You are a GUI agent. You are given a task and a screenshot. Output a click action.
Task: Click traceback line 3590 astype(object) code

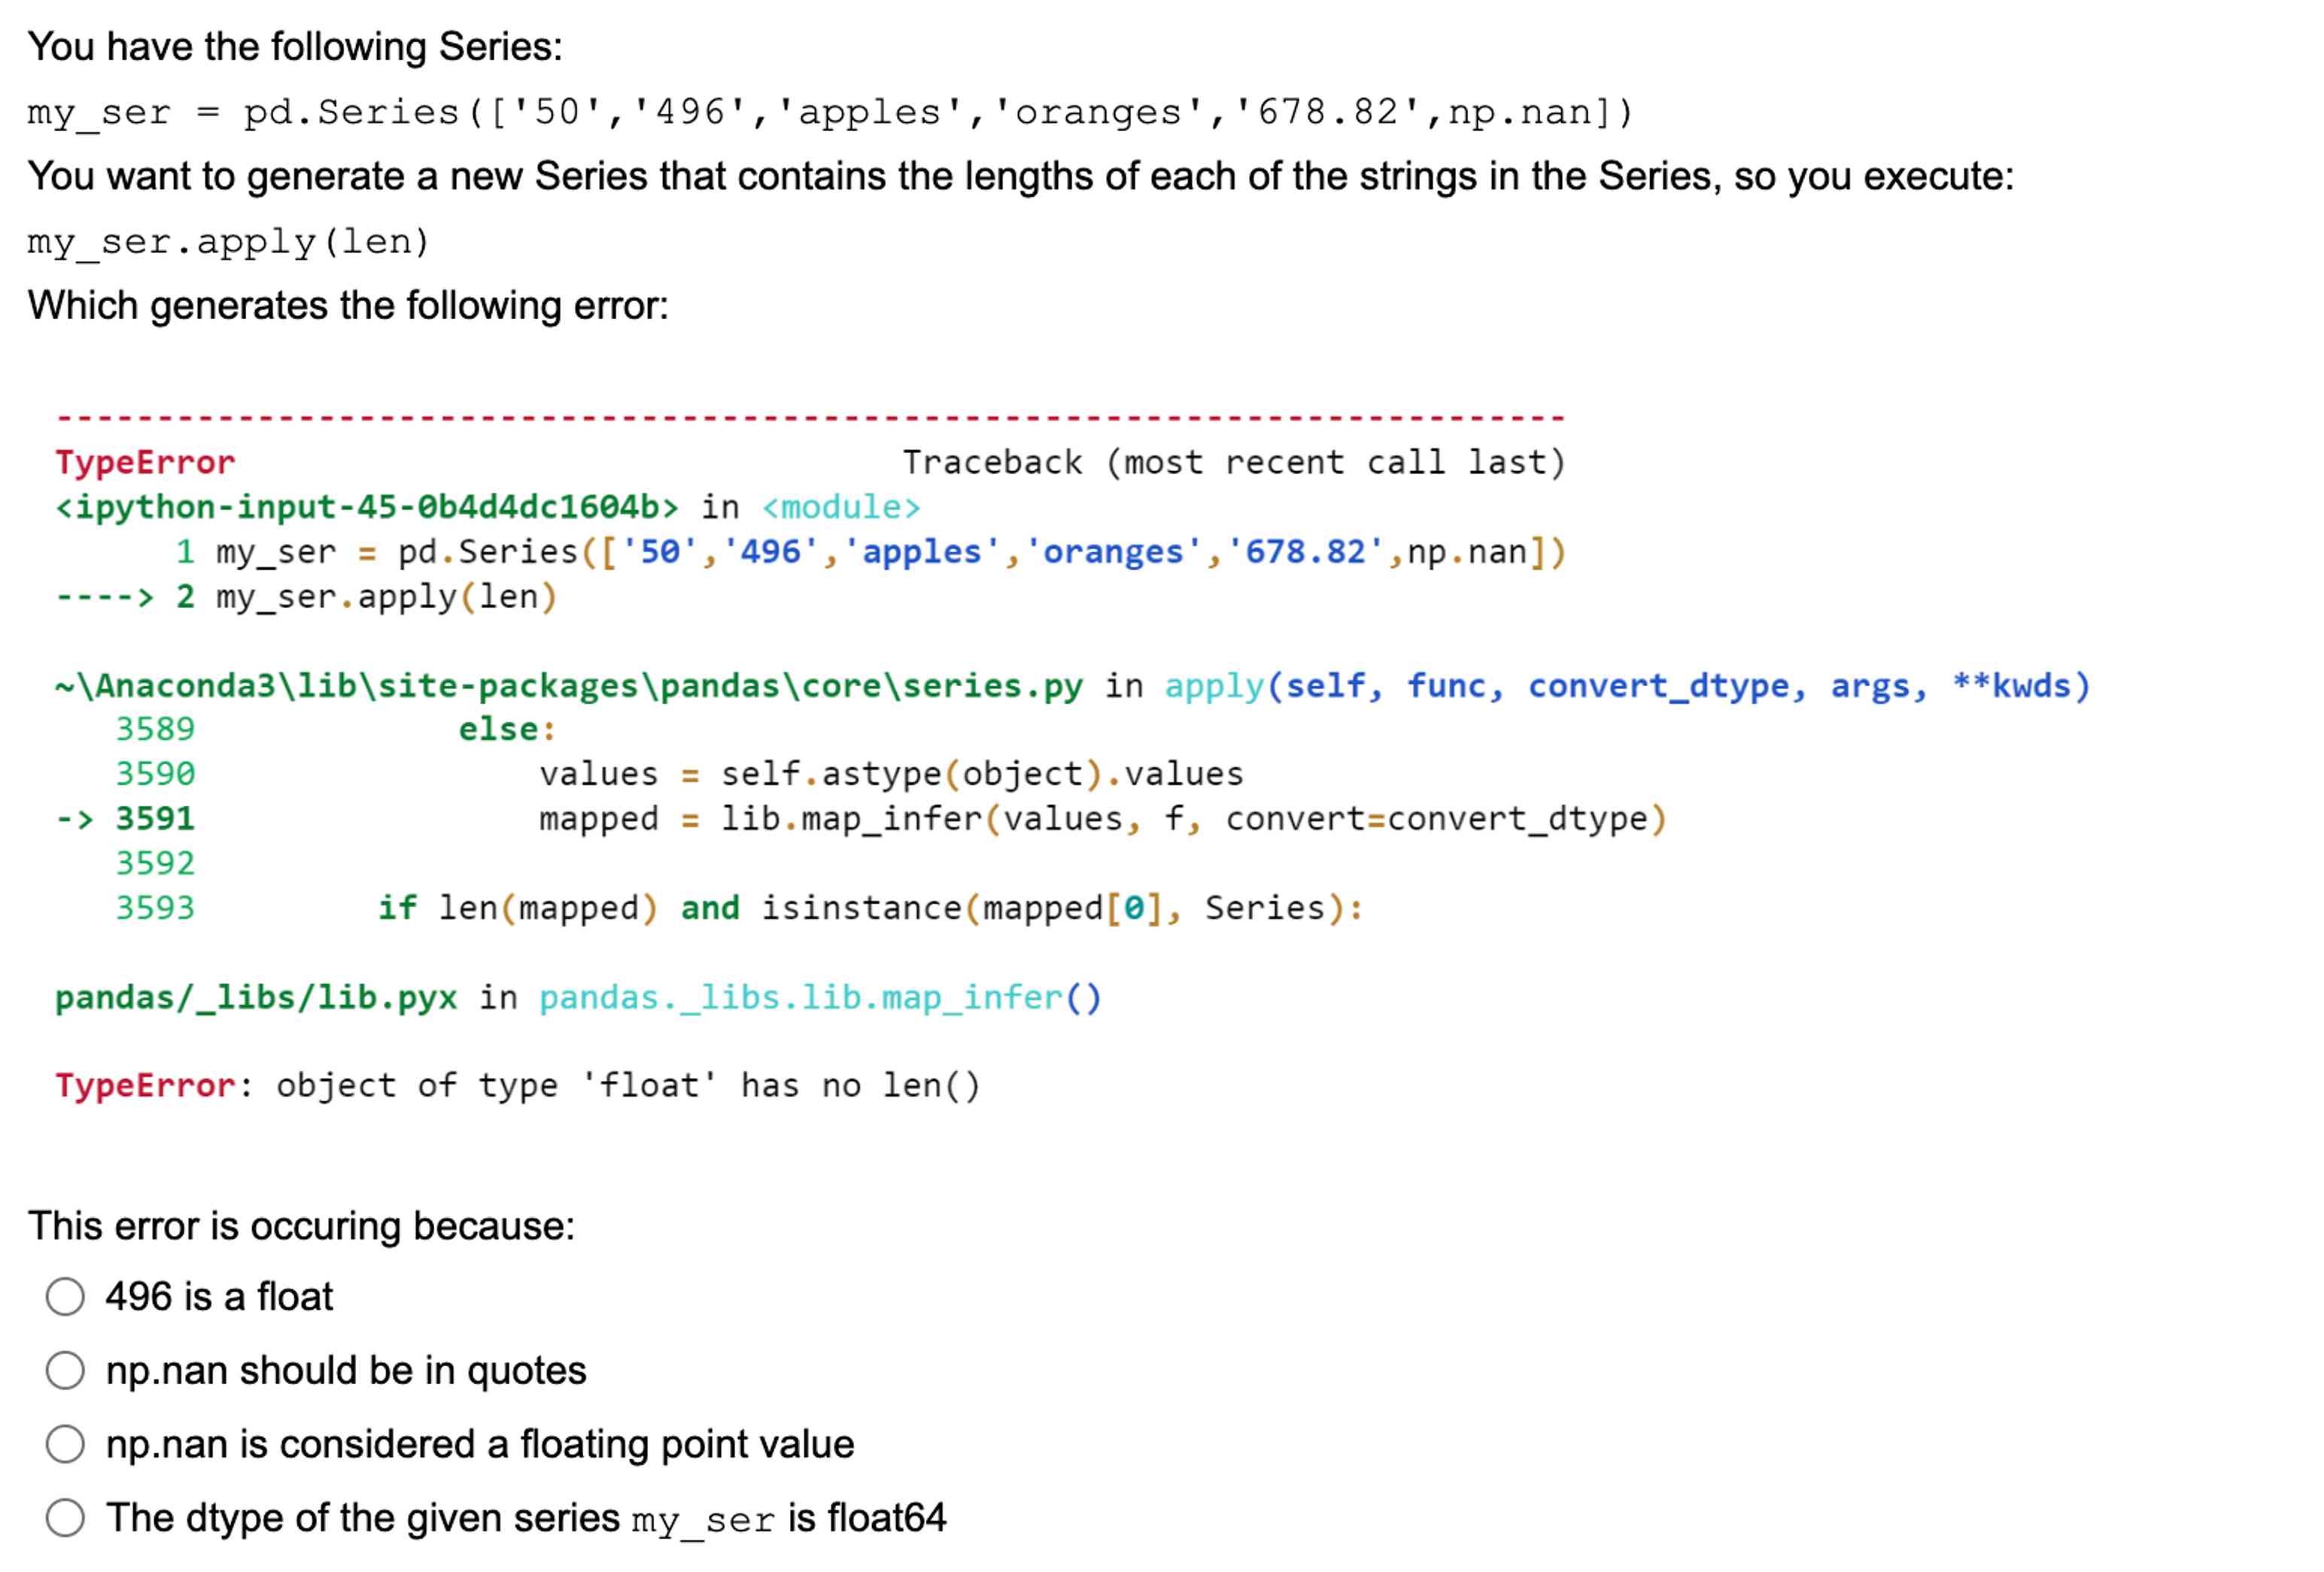point(890,774)
